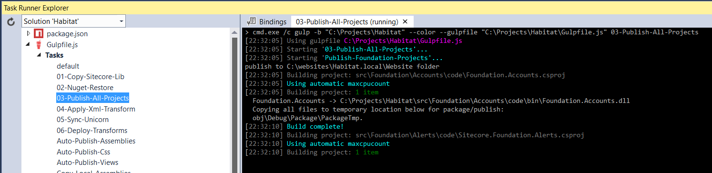Select the Auto-Publish-Css task
Image resolution: width=712 pixels, height=173 pixels.
point(83,152)
